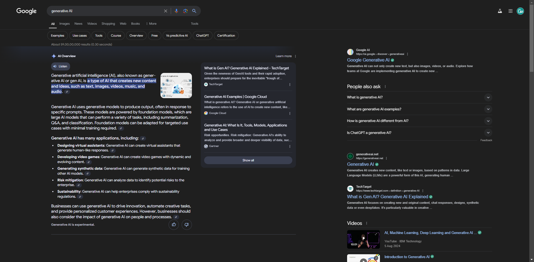
Task: Give thumbs up to AI Overview
Action: tap(174, 225)
